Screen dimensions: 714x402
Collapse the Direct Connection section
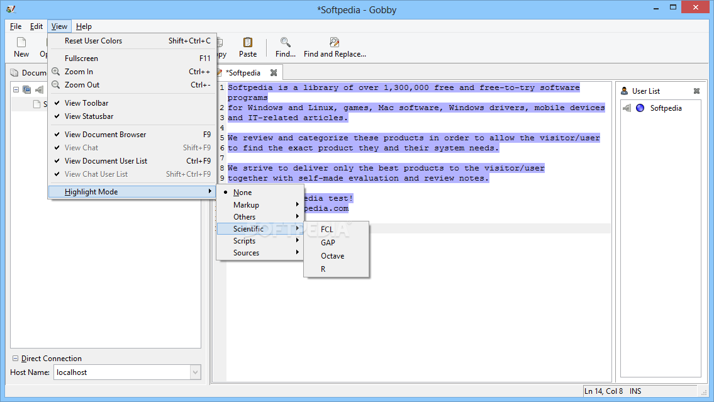pyautogui.click(x=15, y=359)
